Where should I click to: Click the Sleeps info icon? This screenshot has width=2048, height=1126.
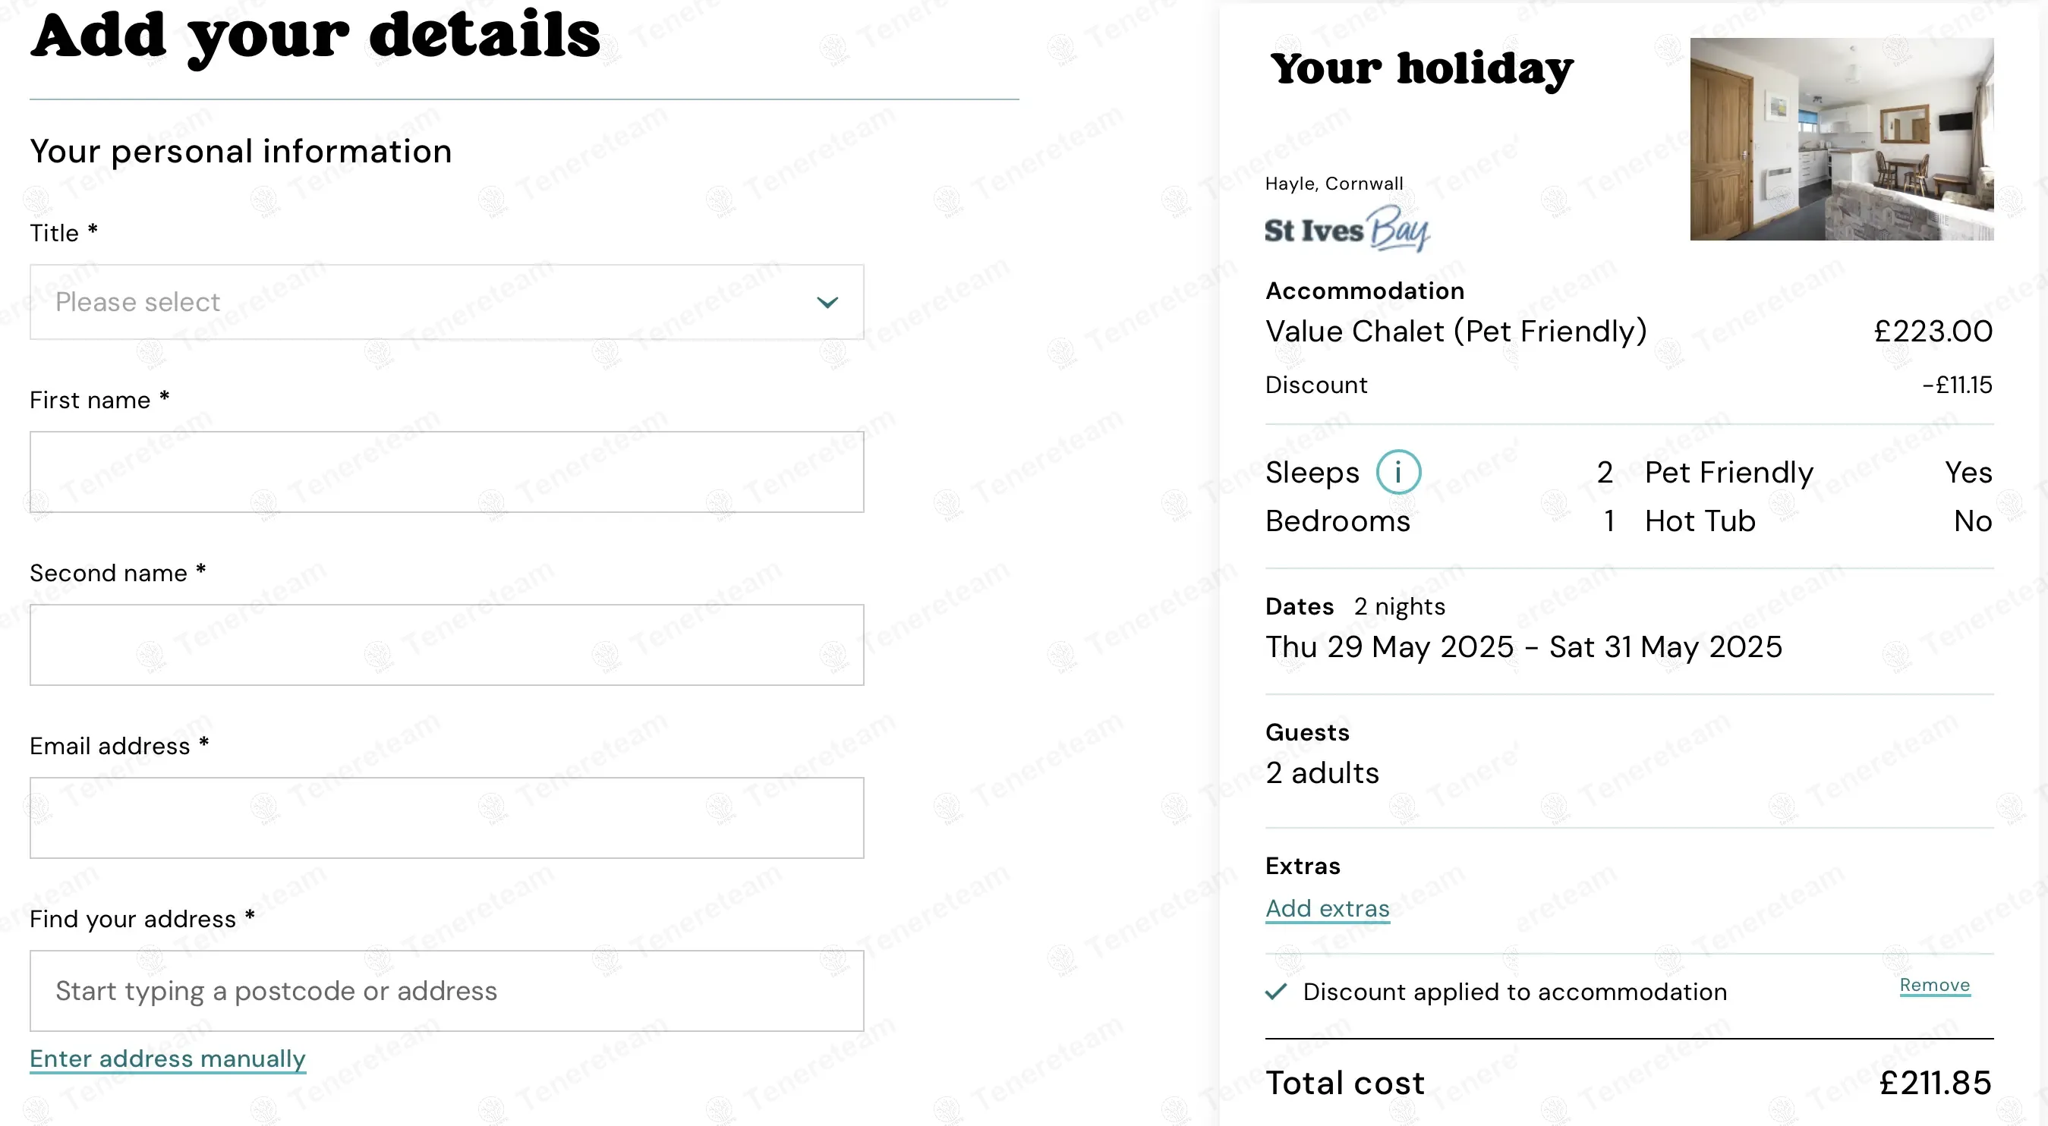tap(1397, 472)
